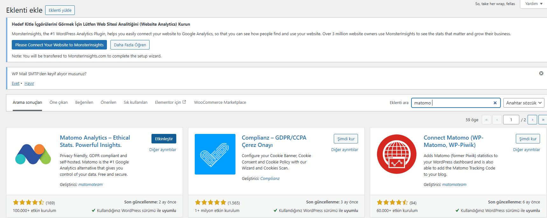The image size is (547, 218).
Task: Click the Complianz blue heart plugin icon
Action: (215, 154)
